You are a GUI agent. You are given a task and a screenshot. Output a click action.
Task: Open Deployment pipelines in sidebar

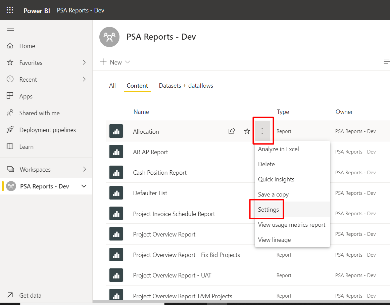click(47, 130)
